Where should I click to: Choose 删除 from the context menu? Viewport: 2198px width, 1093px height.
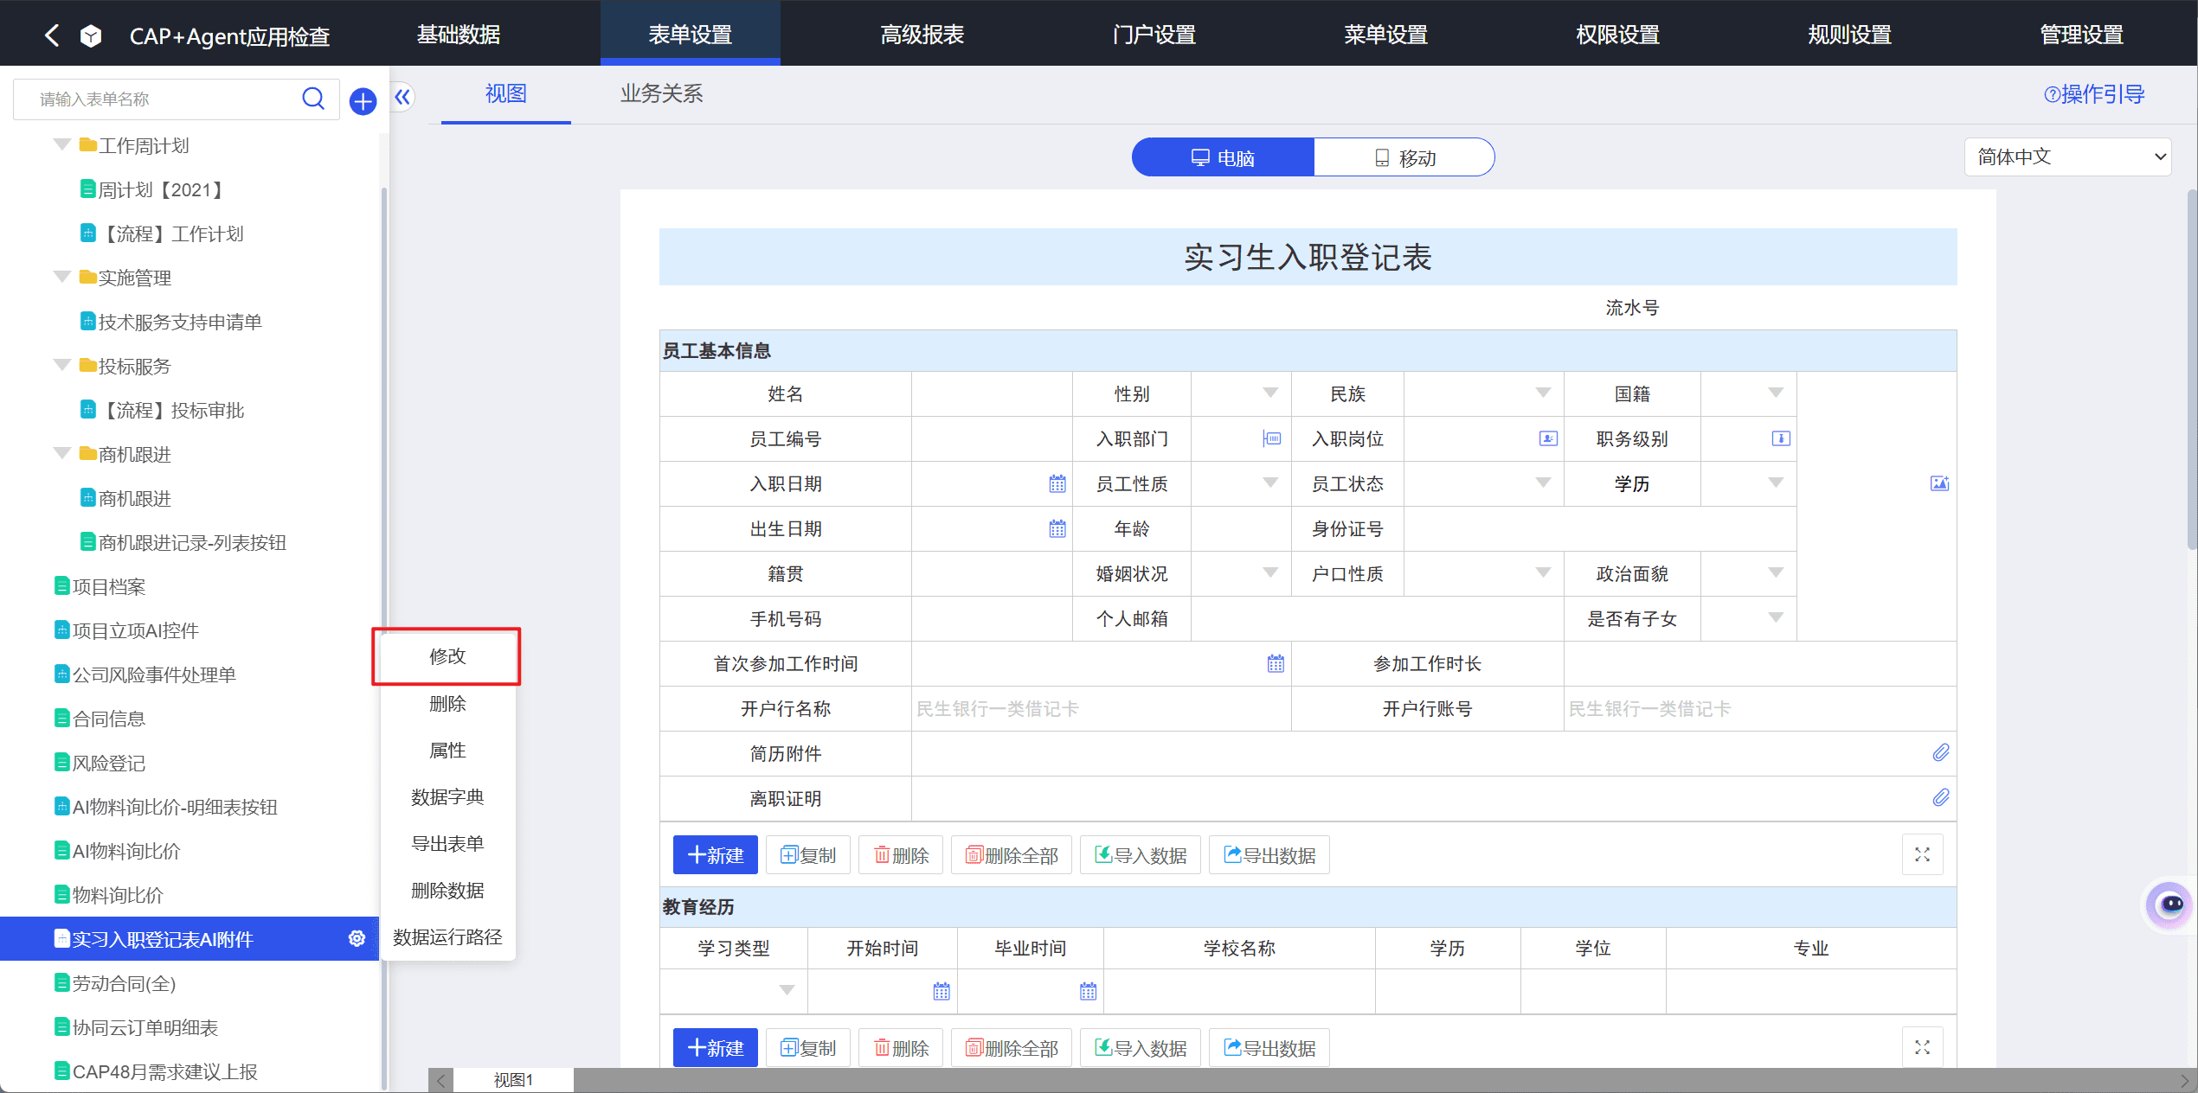point(447,703)
